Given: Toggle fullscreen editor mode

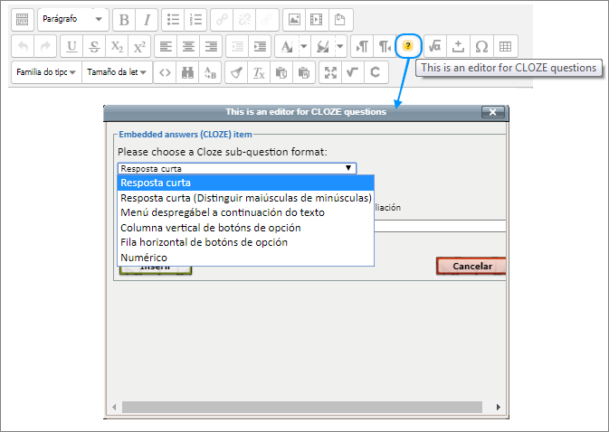Looking at the screenshot, I should tap(330, 72).
